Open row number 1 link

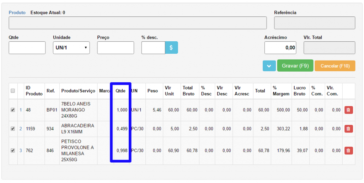coord(21,110)
